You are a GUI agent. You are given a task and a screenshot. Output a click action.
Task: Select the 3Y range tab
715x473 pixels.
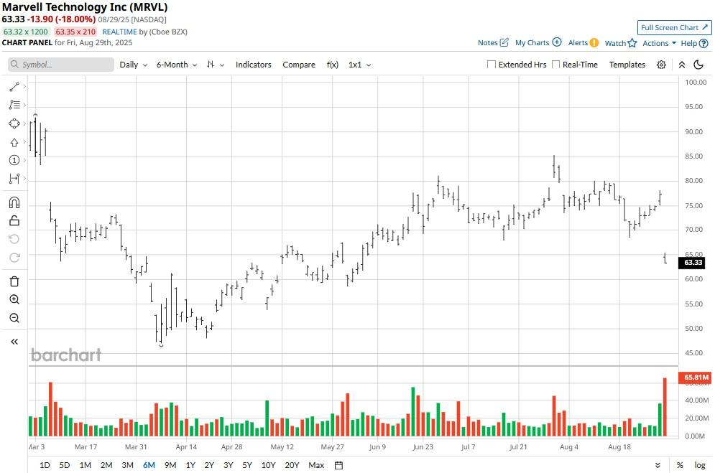point(229,465)
